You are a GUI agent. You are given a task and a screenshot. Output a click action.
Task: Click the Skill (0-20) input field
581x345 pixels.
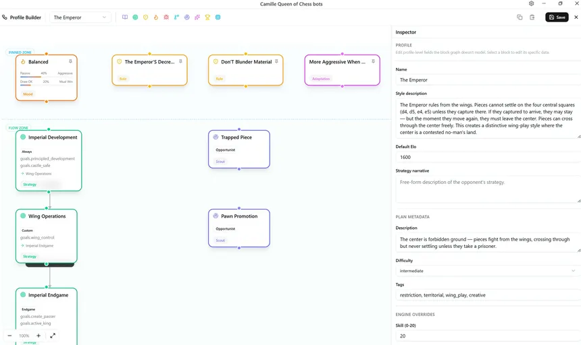(x=488, y=336)
